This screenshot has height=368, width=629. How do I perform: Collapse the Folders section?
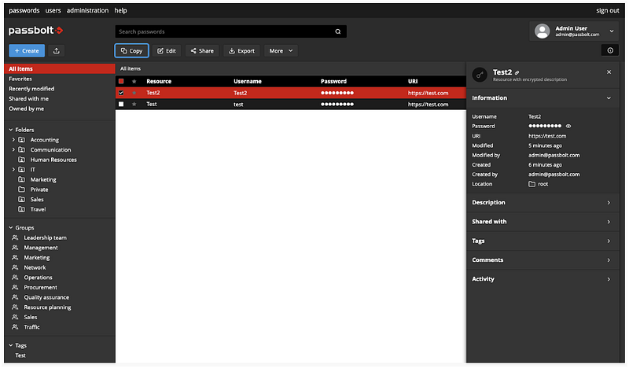11,130
